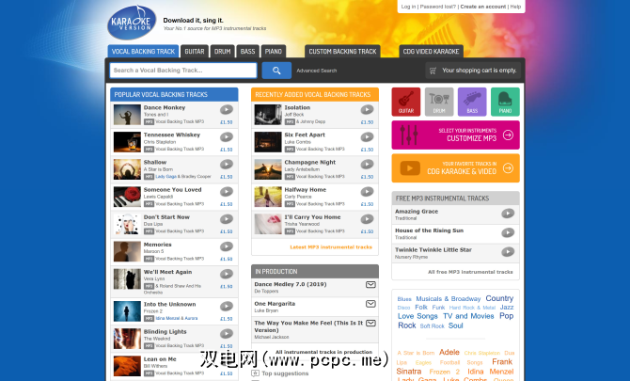
Task: Play preview of Champagne Night
Action: pos(367,164)
